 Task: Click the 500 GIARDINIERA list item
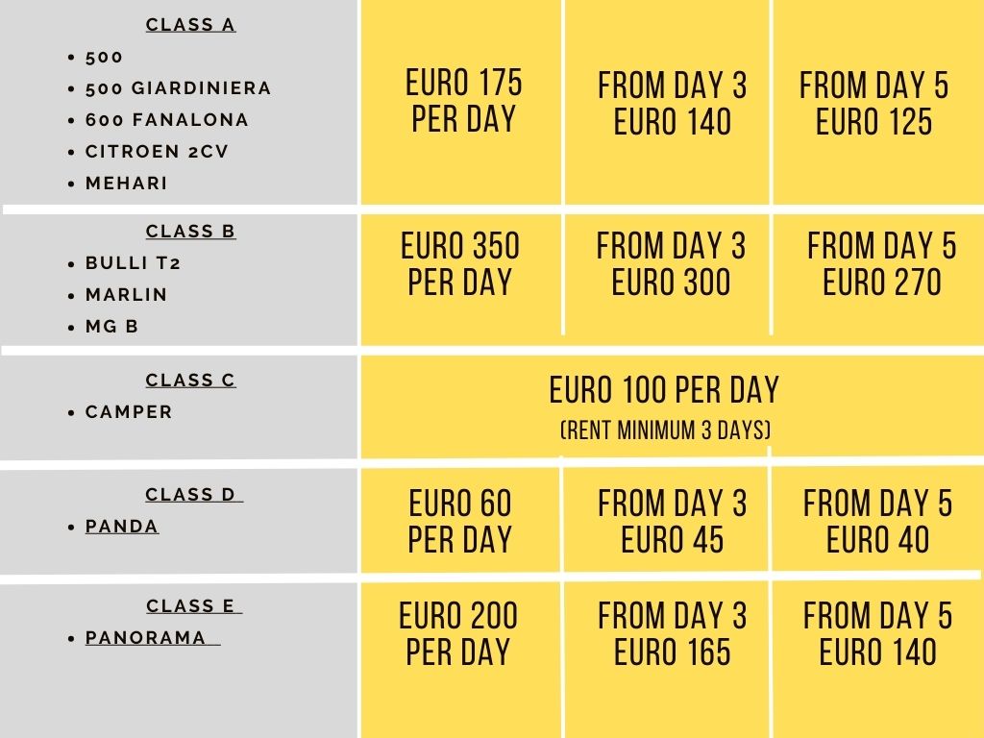click(x=178, y=87)
